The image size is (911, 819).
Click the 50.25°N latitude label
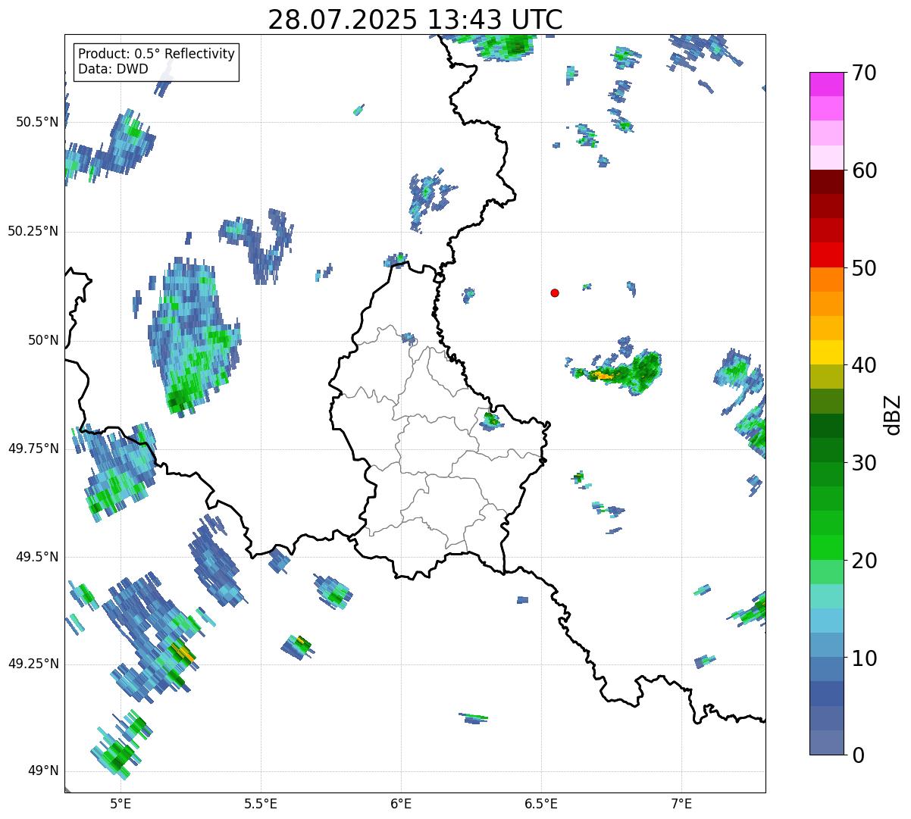(x=33, y=231)
